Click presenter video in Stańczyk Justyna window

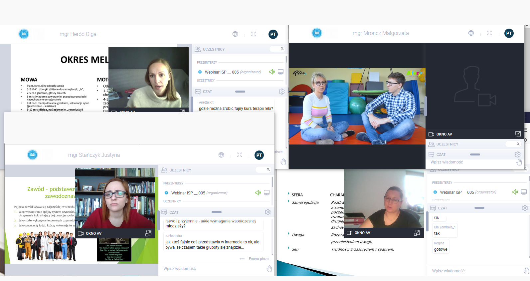pos(115,198)
